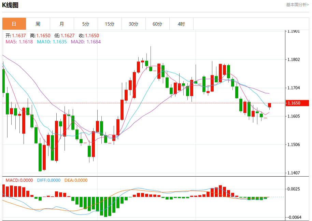
Task: Click the K线图 chart title
Action: [10, 5]
